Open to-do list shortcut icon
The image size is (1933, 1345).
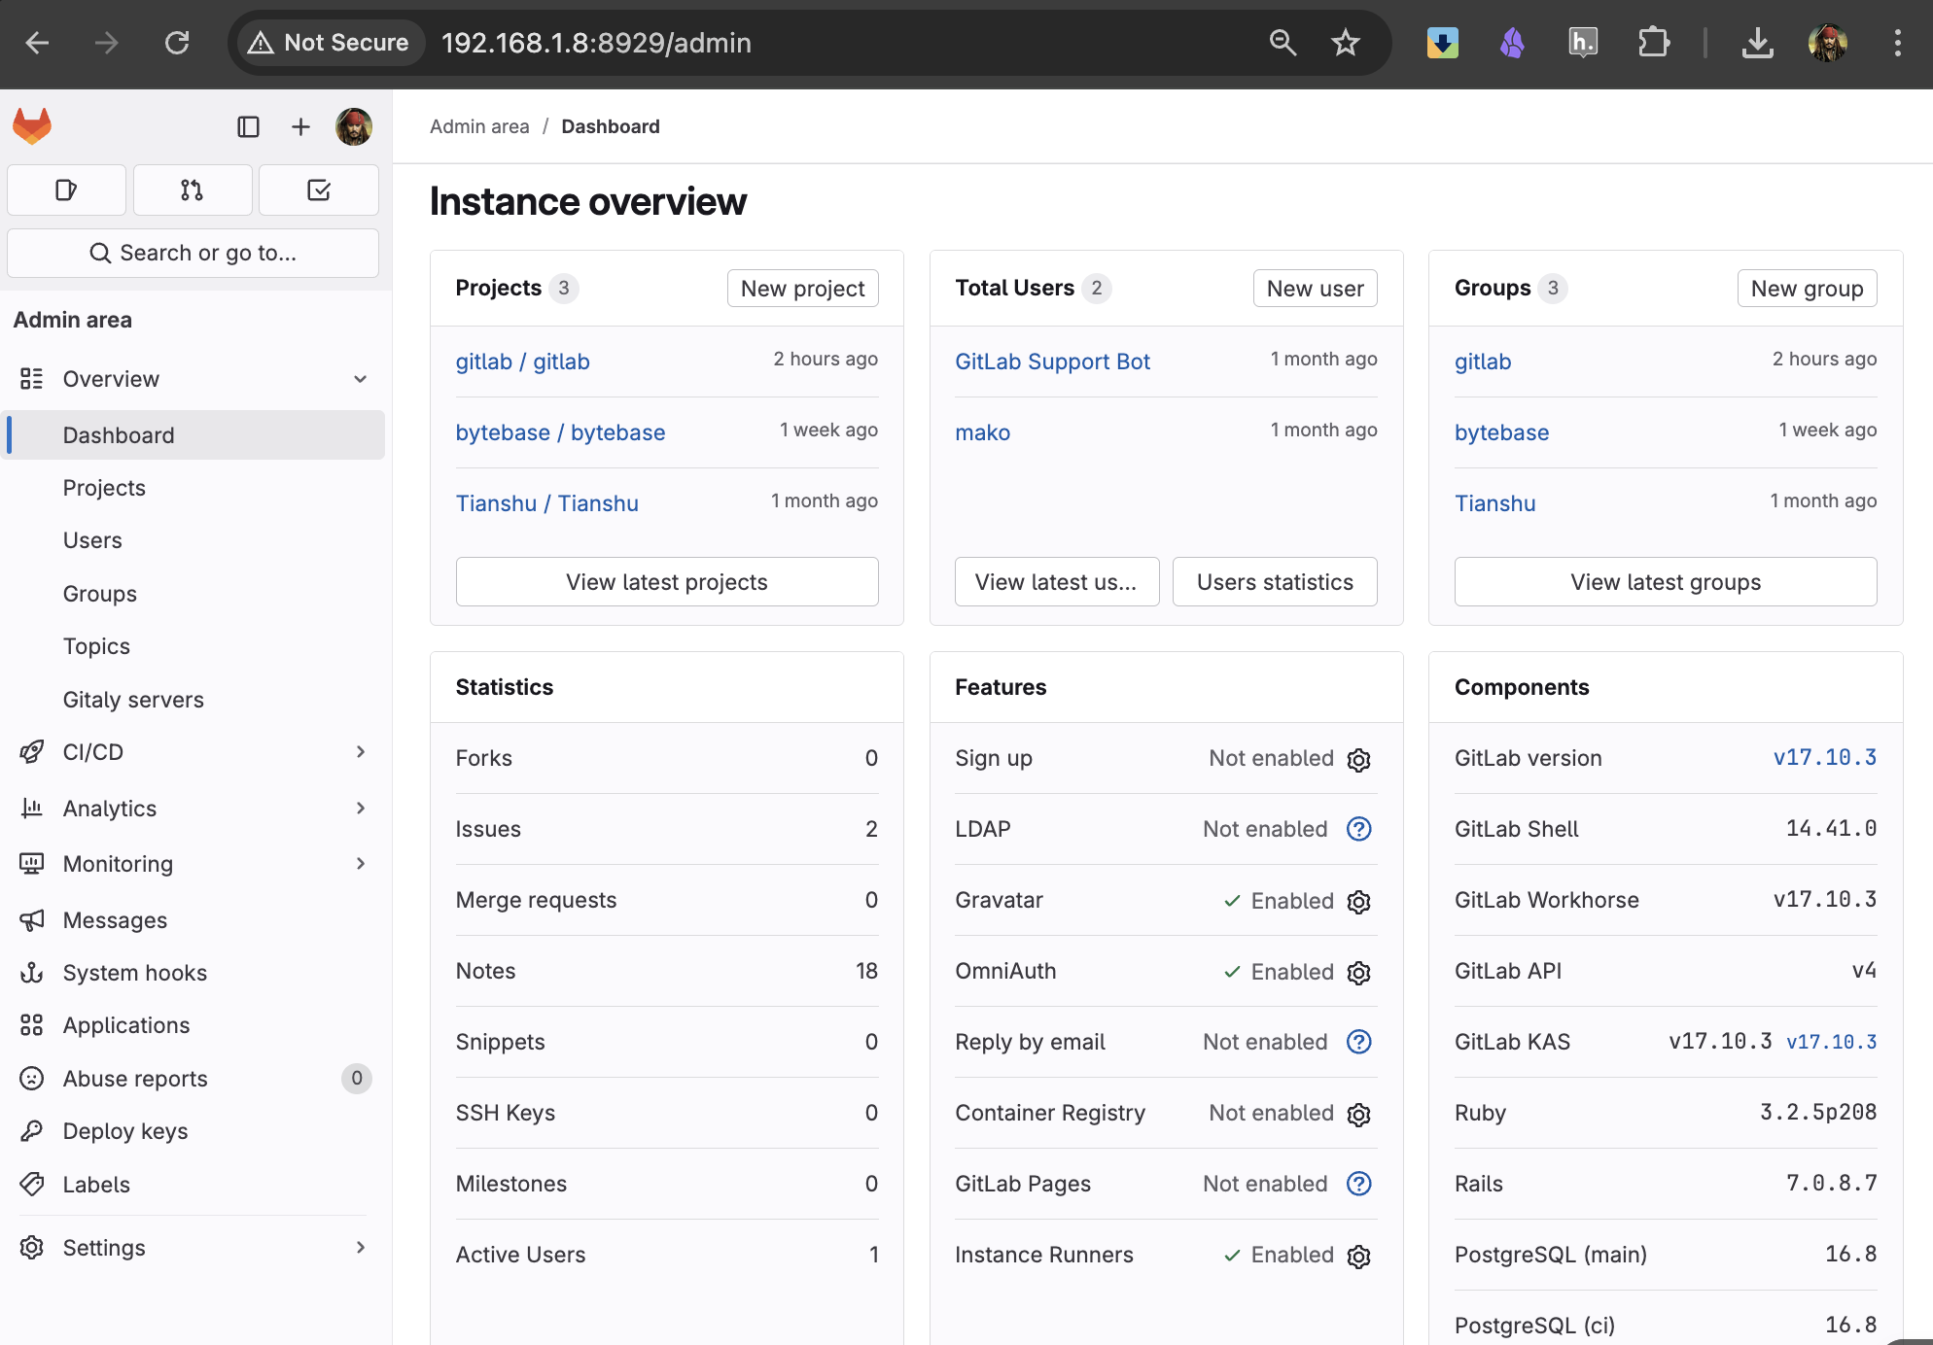[x=319, y=190]
